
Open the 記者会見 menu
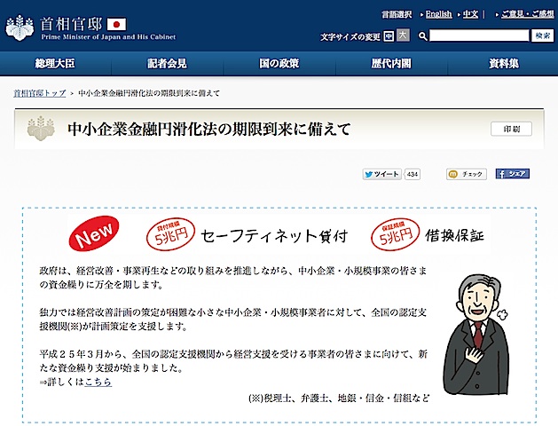[167, 64]
